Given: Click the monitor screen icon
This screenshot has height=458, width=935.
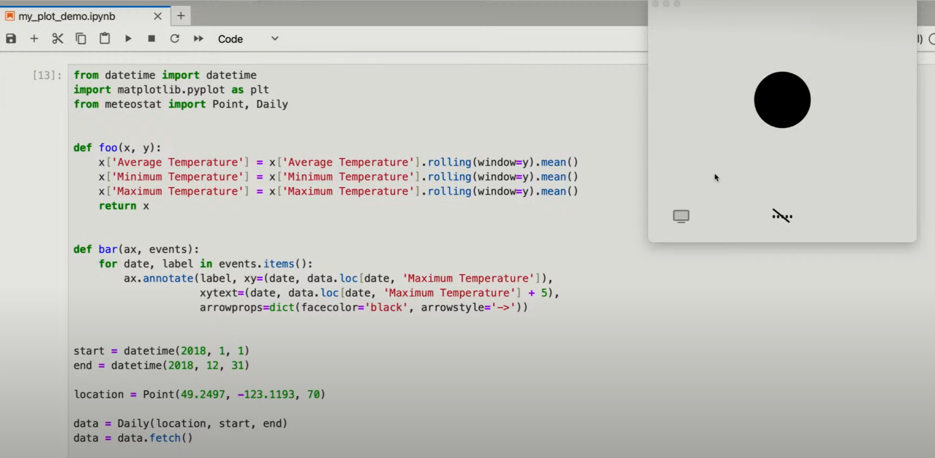Looking at the screenshot, I should coord(681,216).
